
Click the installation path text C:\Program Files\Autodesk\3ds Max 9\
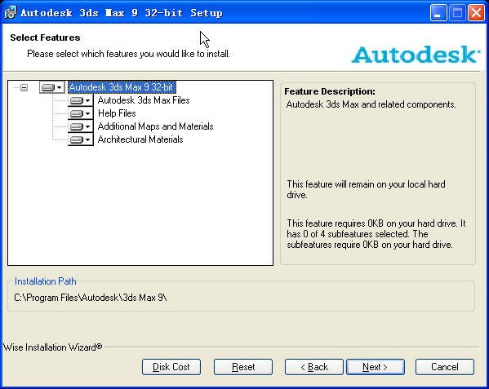click(x=91, y=298)
